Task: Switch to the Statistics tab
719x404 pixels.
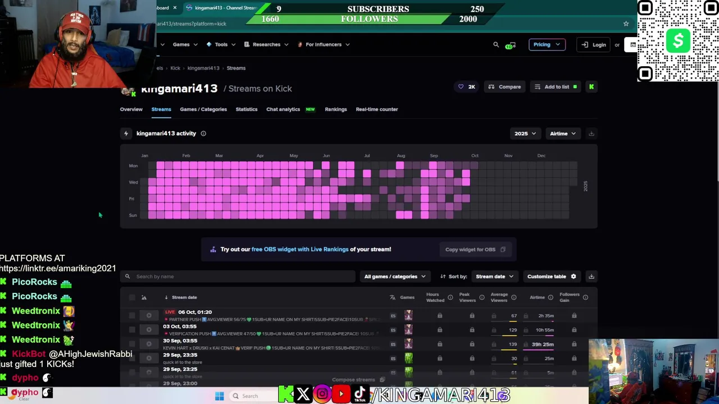Action: (247, 109)
